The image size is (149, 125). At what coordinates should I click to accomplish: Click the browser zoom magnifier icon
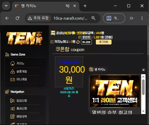coord(94,18)
